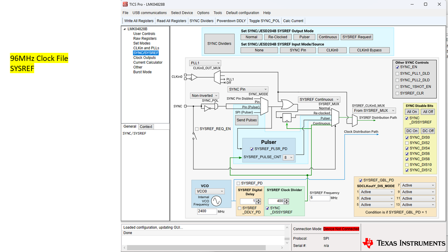Switch to the Context tab

146,127
